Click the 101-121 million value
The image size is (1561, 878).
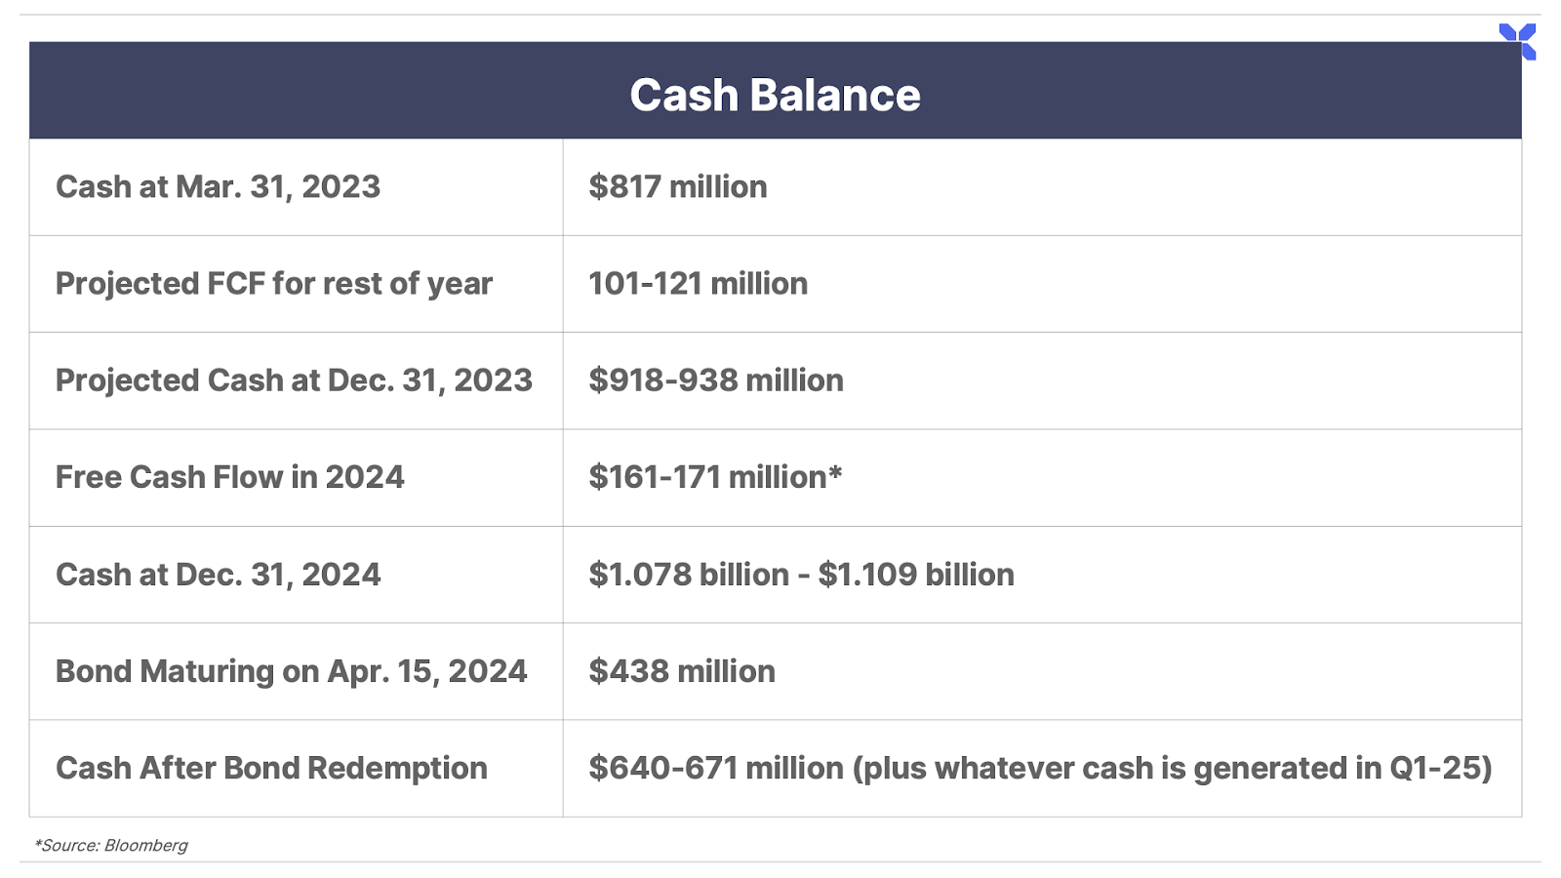(698, 283)
